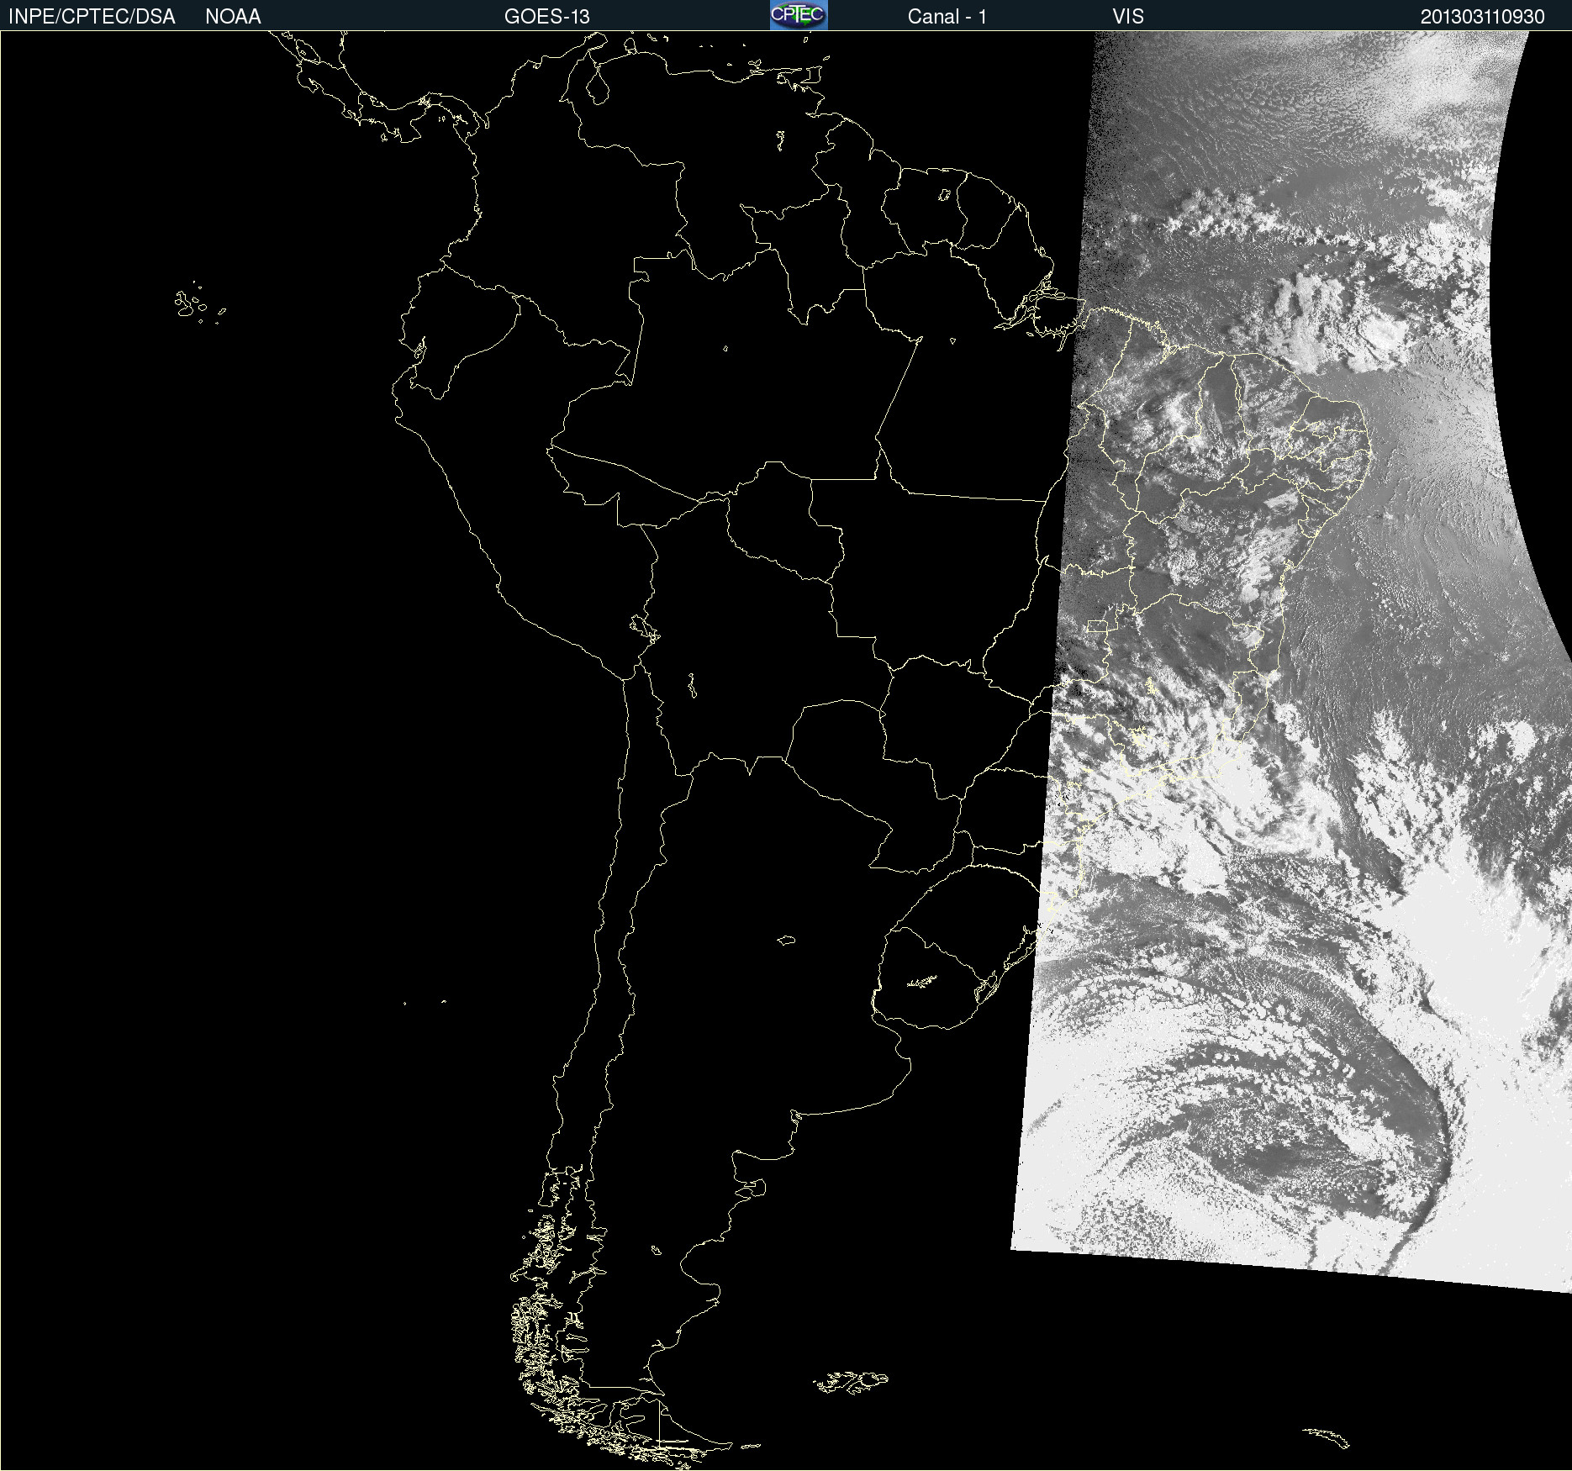Click the NOAA label in the header

coord(233,17)
